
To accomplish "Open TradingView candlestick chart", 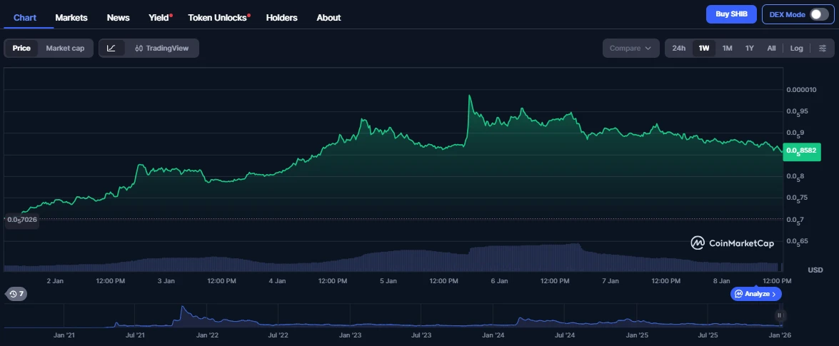I will pyautogui.click(x=161, y=48).
